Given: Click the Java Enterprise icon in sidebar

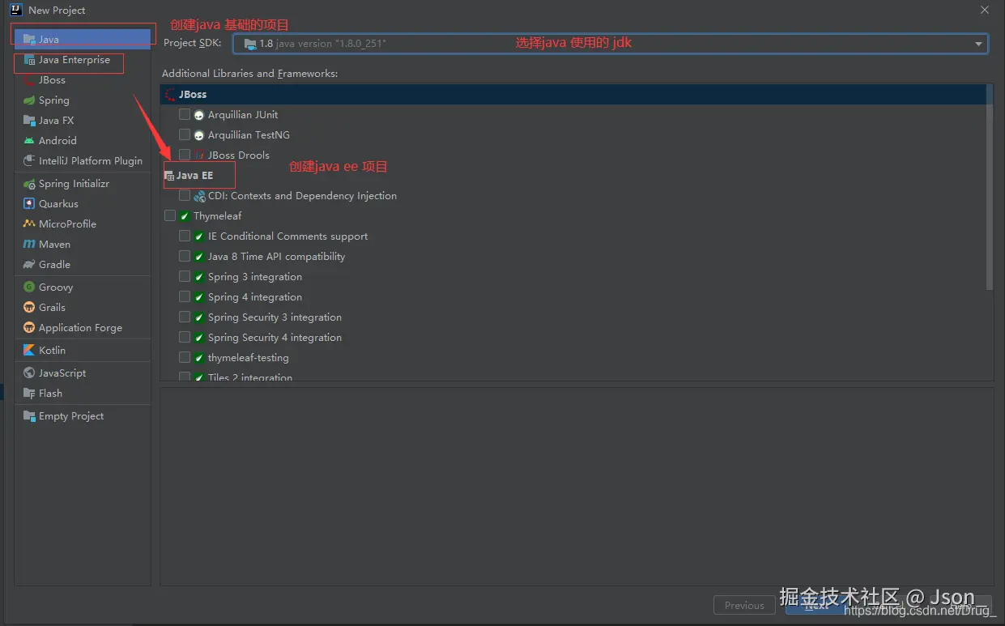Looking at the screenshot, I should [x=29, y=60].
